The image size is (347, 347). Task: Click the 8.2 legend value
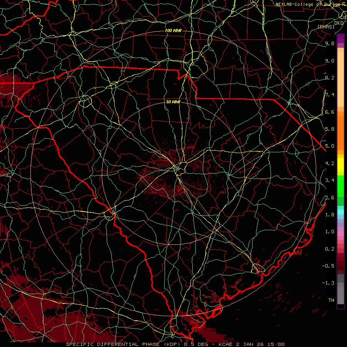(330, 77)
